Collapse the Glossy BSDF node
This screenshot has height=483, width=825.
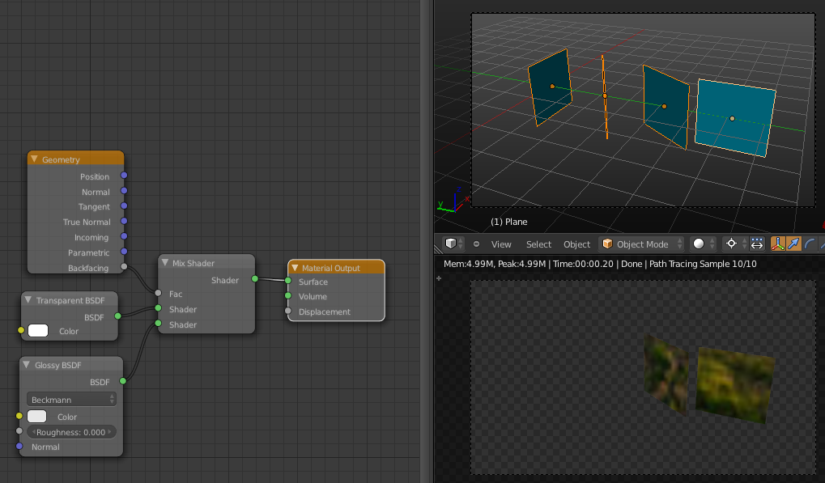point(26,364)
